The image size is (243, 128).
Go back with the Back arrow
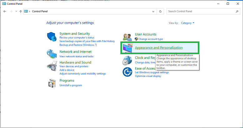(x=5, y=11)
